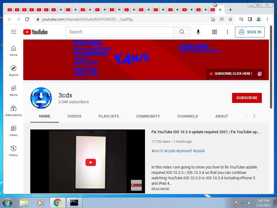Open Windows Explorer from the taskbar

24,203
